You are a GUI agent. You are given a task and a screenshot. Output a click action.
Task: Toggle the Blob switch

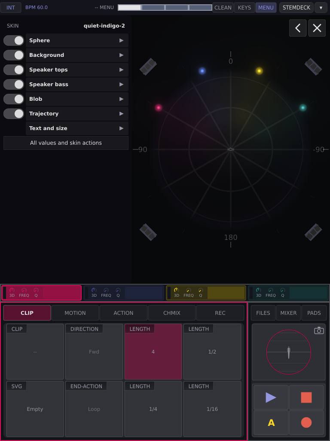click(x=14, y=99)
